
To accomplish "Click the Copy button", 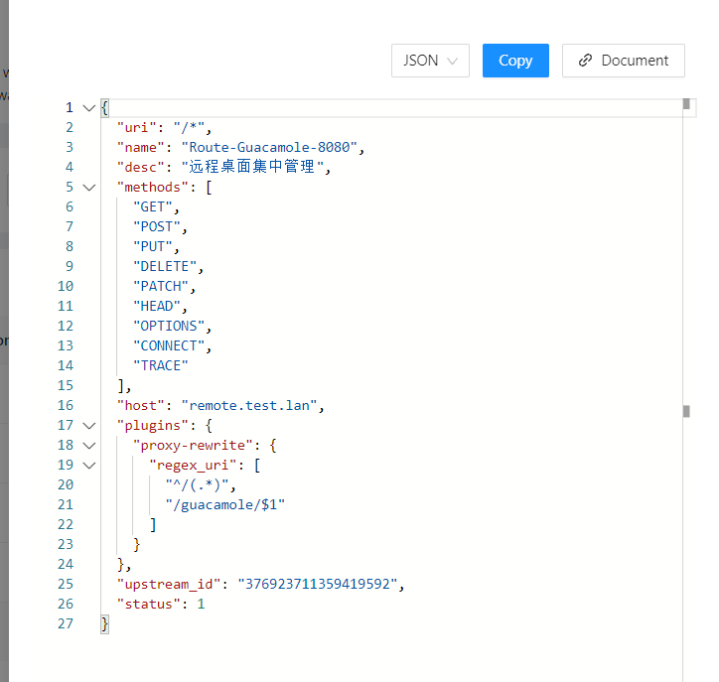I will click(515, 61).
